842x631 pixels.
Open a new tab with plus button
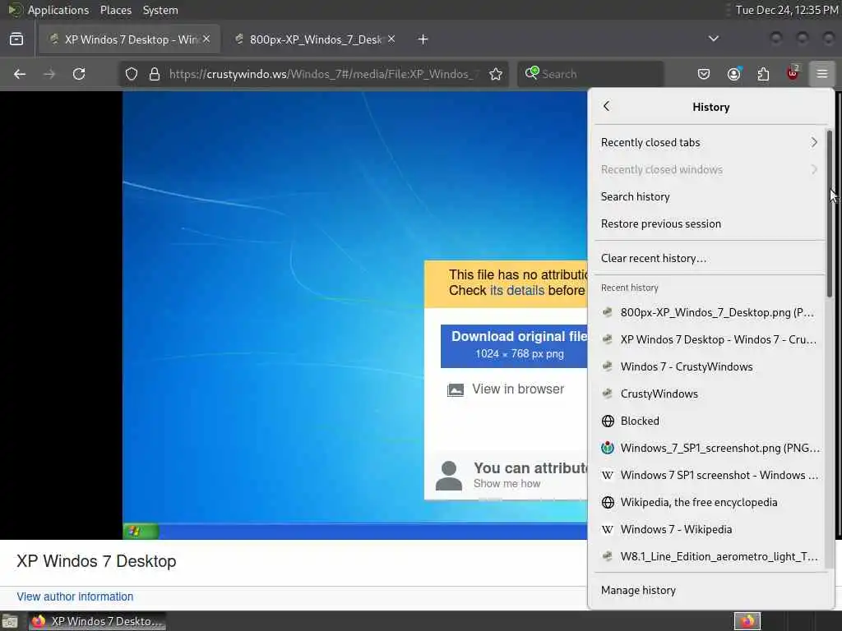point(423,39)
